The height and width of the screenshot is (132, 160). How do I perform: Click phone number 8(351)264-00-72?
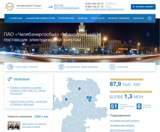pyautogui.click(x=94, y=4)
